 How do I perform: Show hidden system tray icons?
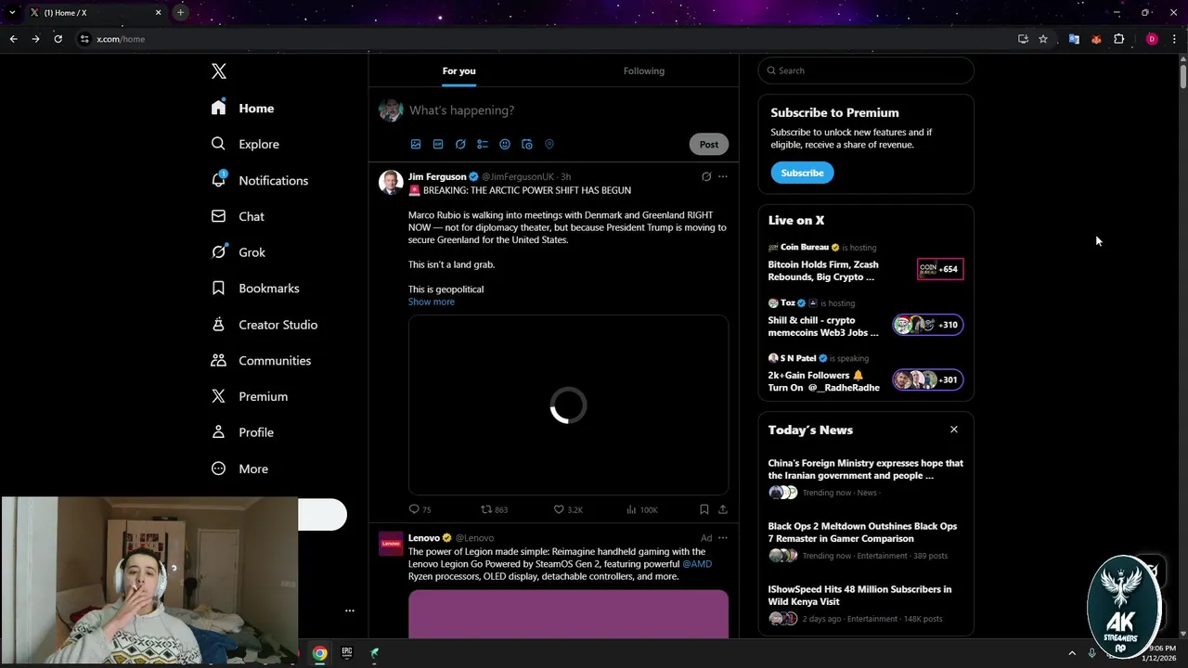[1072, 653]
